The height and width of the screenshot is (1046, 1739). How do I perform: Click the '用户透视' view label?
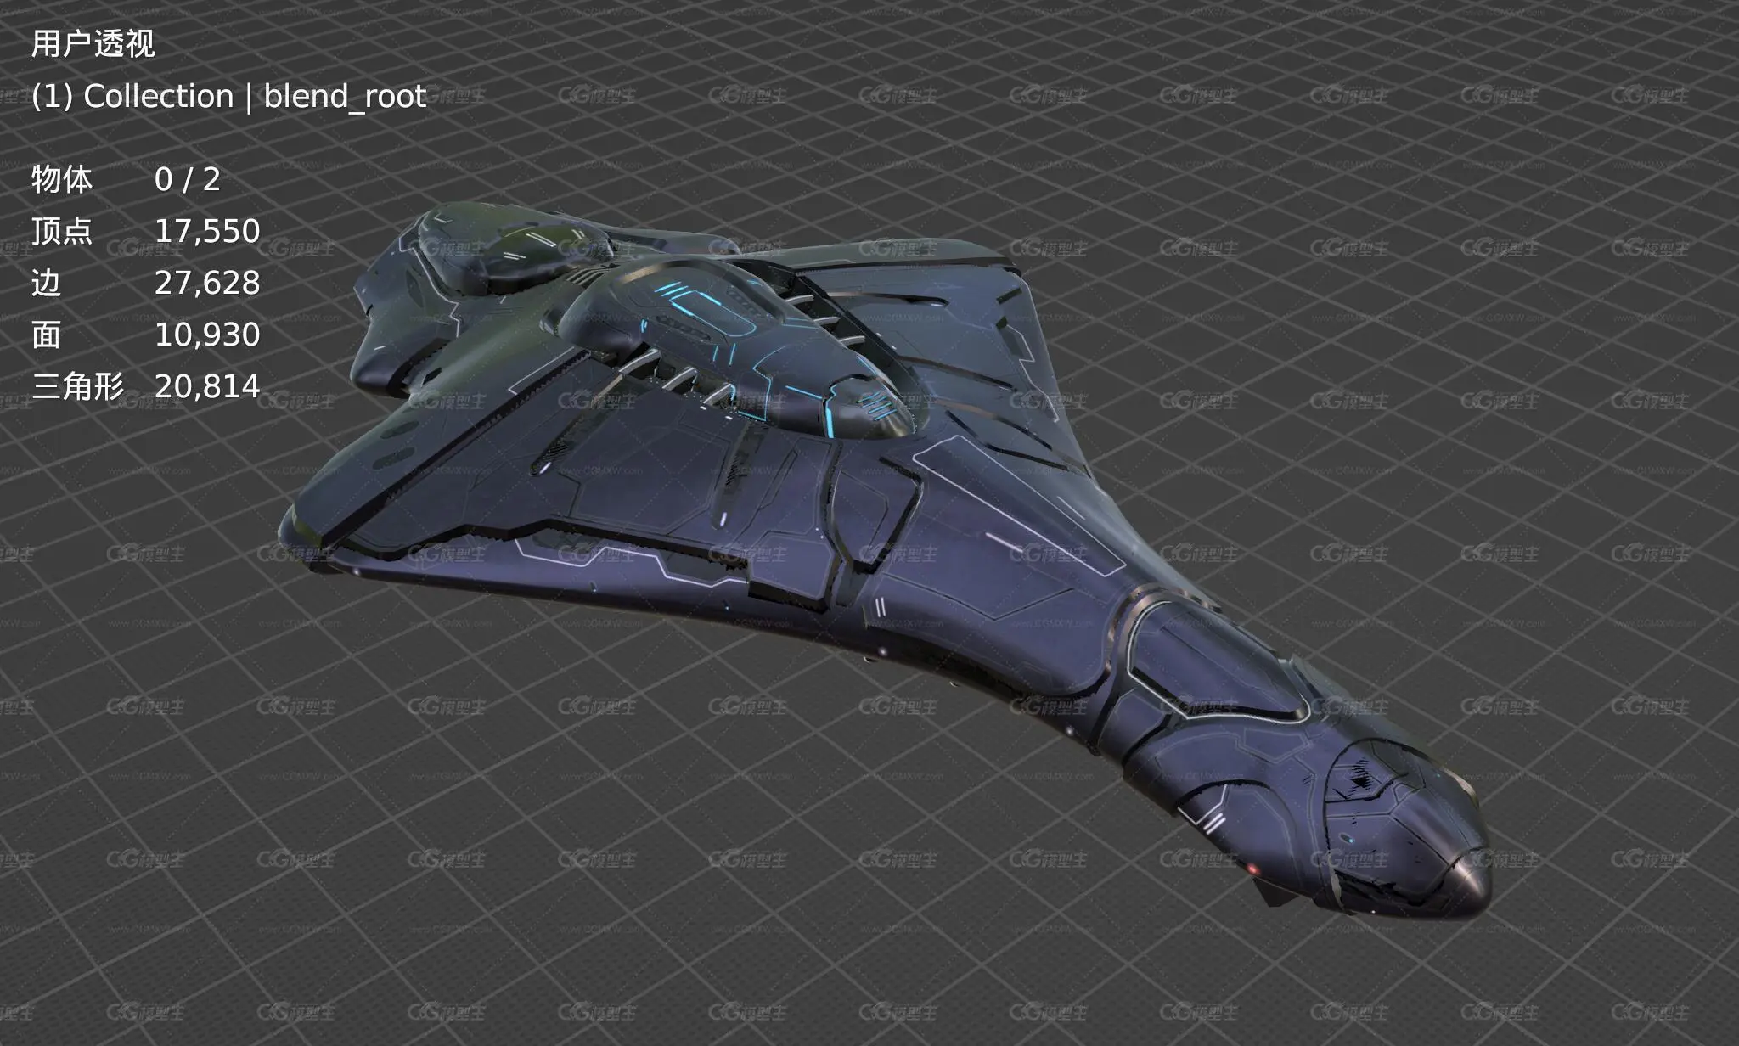pos(93,43)
